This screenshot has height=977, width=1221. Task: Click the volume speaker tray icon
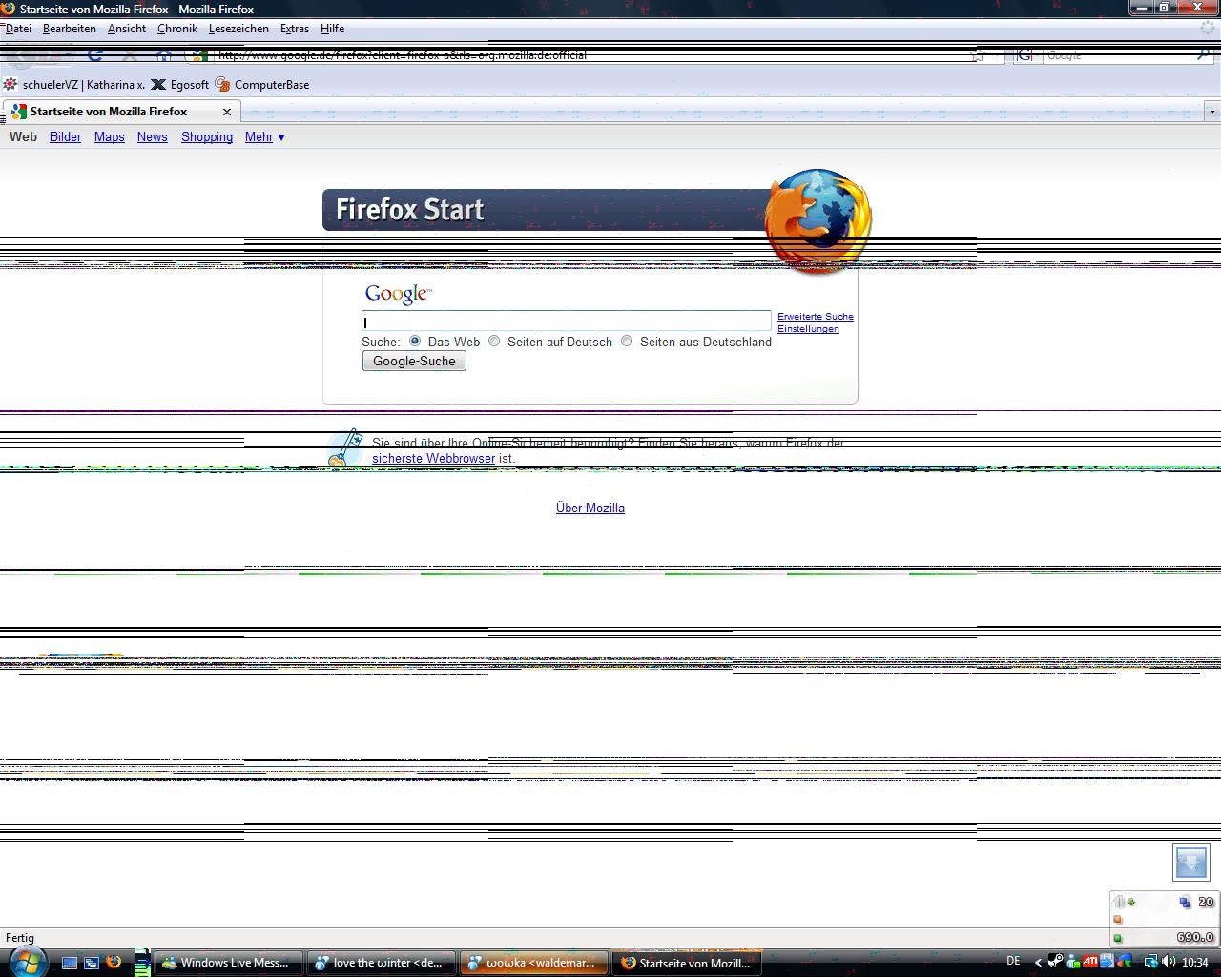(1169, 962)
